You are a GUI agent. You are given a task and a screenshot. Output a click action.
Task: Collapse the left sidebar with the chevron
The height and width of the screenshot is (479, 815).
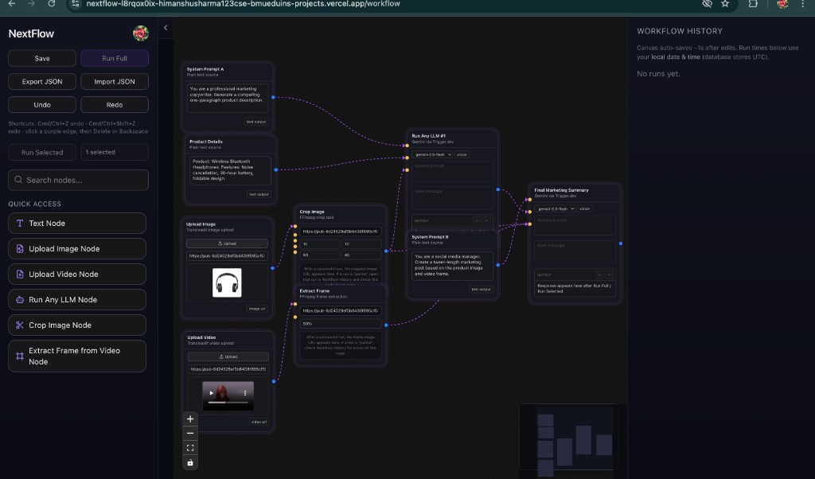tap(166, 28)
